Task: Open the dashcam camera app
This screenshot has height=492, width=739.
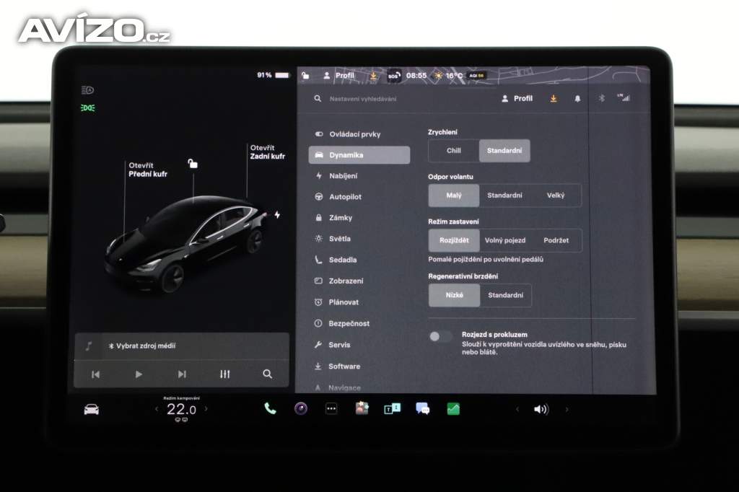Action: point(301,409)
